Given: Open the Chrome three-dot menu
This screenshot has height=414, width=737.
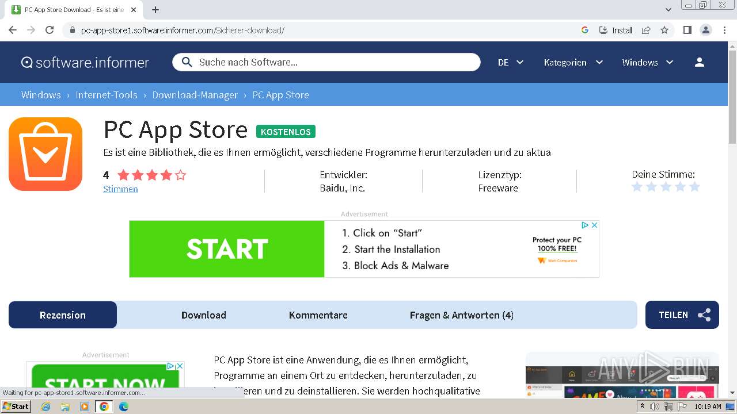Looking at the screenshot, I should pos(724,30).
